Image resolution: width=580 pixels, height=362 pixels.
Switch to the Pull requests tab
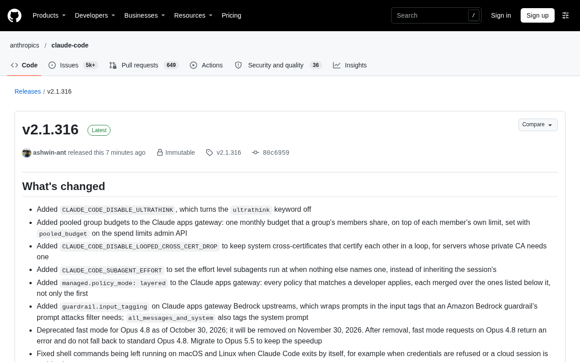144,65
